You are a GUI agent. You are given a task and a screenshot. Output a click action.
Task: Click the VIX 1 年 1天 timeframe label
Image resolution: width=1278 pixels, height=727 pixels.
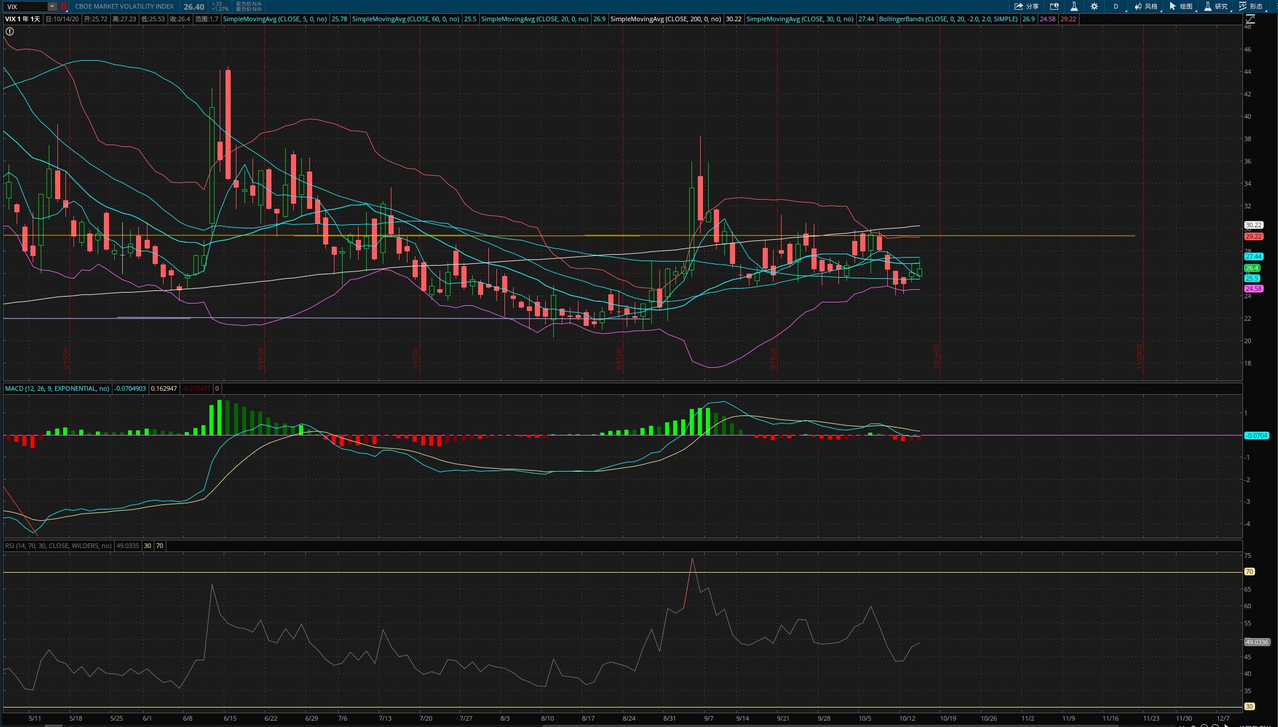(x=23, y=19)
